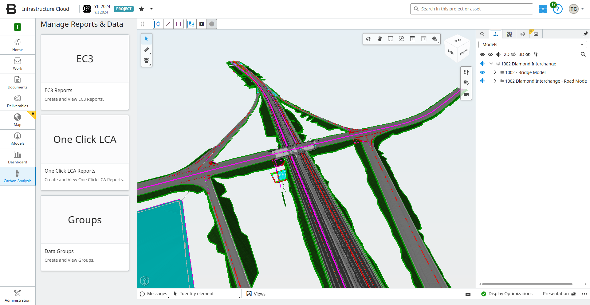Pin the right-side panel
This screenshot has width=590, height=305.
pos(585,34)
